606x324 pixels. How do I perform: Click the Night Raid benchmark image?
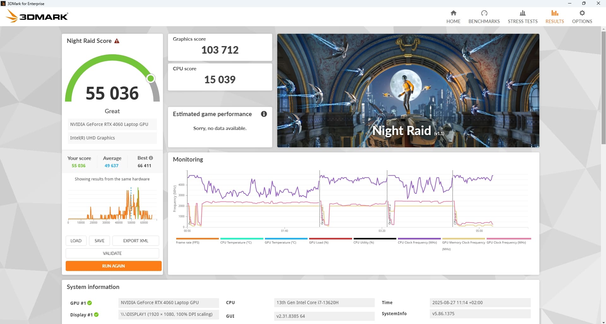[408, 91]
